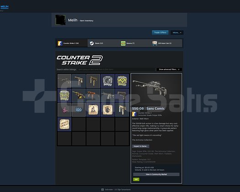Open the More... dropdown menu
The height and width of the screenshot is (192, 240).
pos(177,32)
